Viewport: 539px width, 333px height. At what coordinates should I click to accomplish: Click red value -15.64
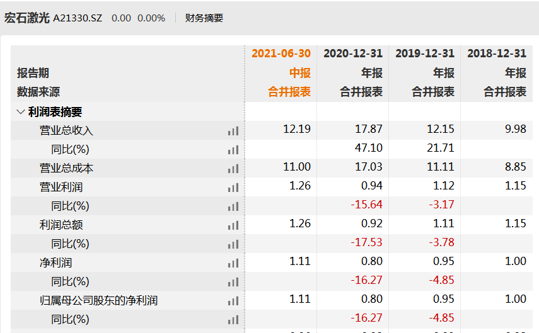[367, 205]
